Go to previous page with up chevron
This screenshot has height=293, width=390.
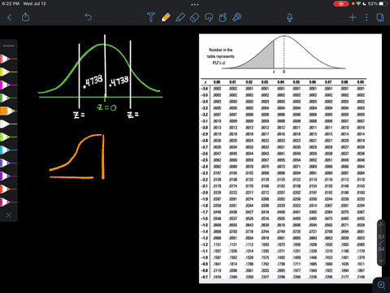pos(381,225)
